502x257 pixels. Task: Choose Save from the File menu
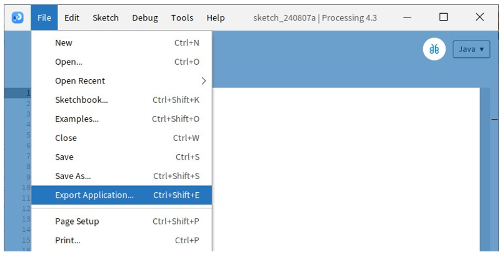122,157
